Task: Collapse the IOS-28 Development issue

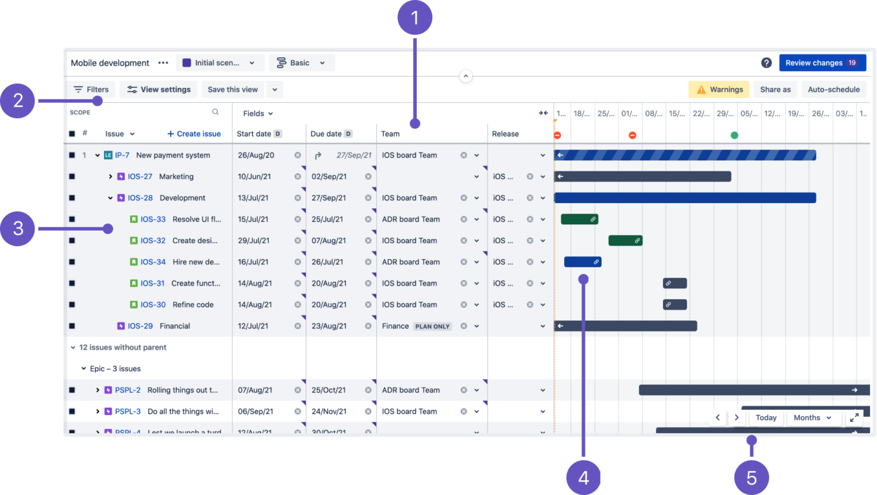Action: [x=110, y=198]
